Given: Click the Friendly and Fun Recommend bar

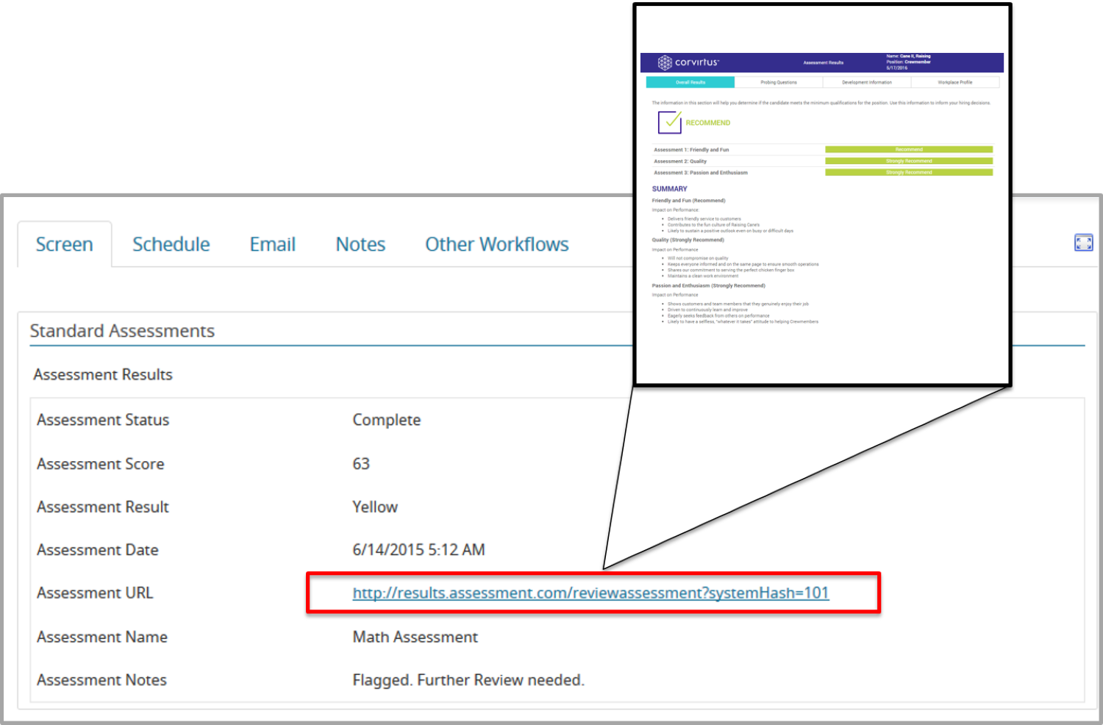Looking at the screenshot, I should coord(908,149).
